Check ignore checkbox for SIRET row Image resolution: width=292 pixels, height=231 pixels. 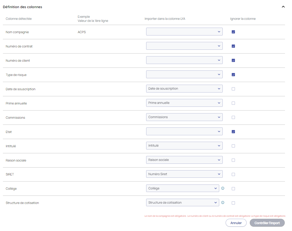point(233,175)
